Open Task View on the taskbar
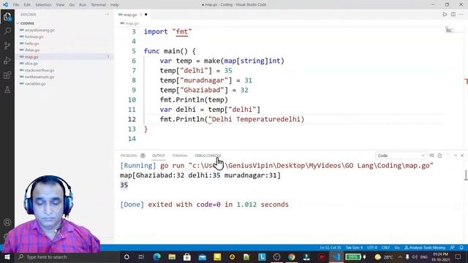The image size is (468, 263). [x=141, y=256]
